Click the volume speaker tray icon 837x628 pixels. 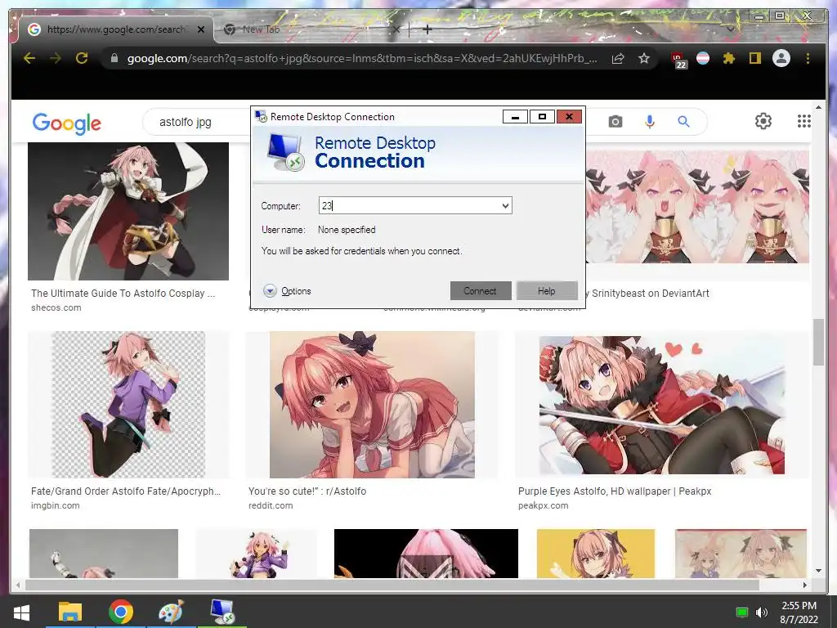pyautogui.click(x=762, y=612)
